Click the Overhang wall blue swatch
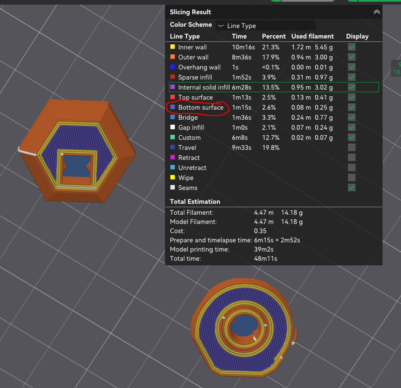Viewport: 401px width, 388px height. click(172, 67)
